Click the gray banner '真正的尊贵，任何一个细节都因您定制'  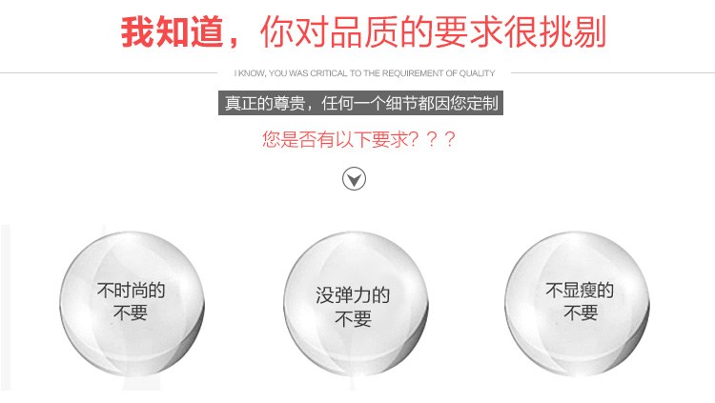(x=360, y=103)
